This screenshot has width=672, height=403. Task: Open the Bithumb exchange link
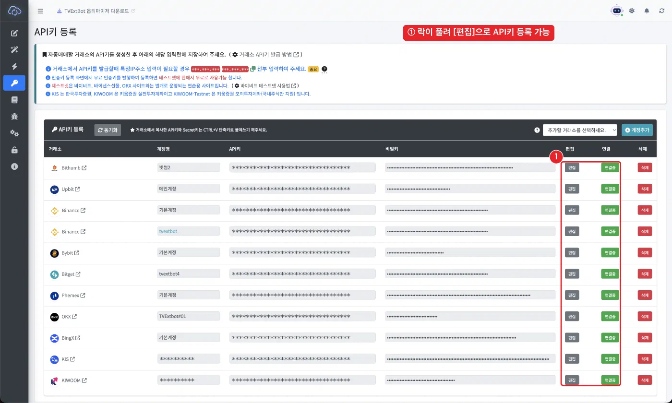[74, 168]
